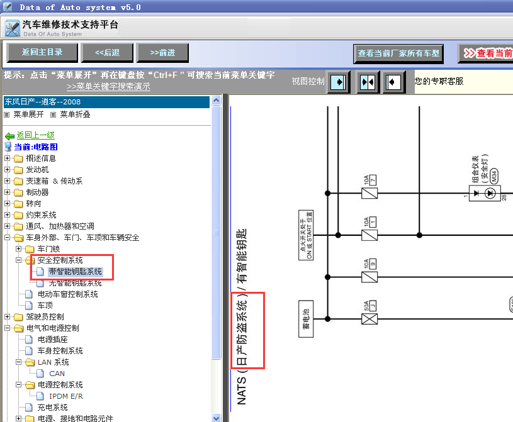Screen dimensions: 513x422
Task: Click the 电动车窗控制系统 document icon
Action: [29, 294]
